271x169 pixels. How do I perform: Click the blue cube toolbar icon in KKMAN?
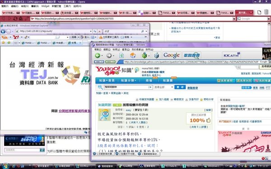tap(156, 55)
